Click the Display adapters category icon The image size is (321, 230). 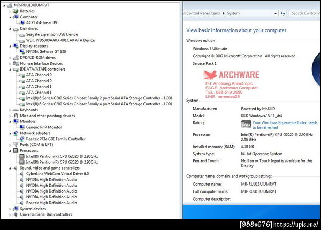click(16, 46)
